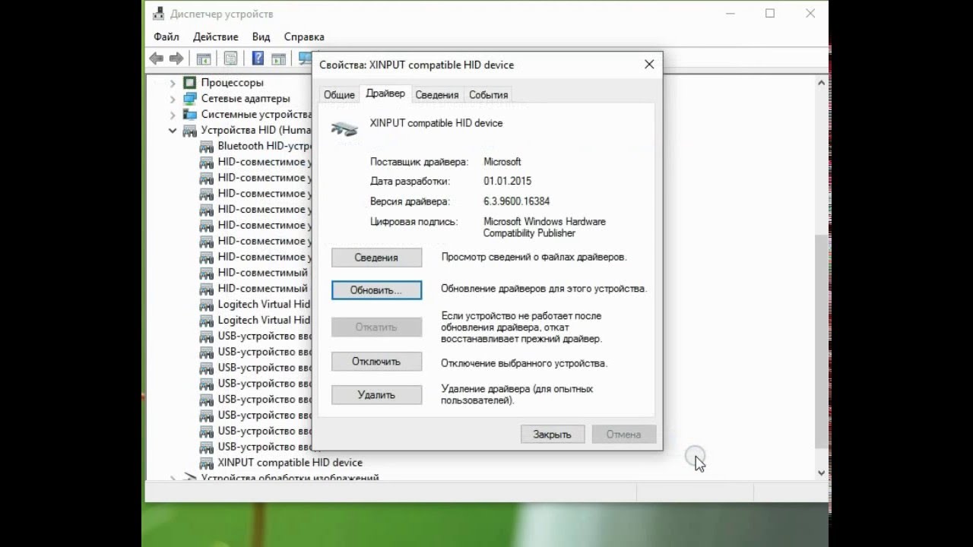
Task: Close the Диспетчер устройств window
Action: point(810,14)
